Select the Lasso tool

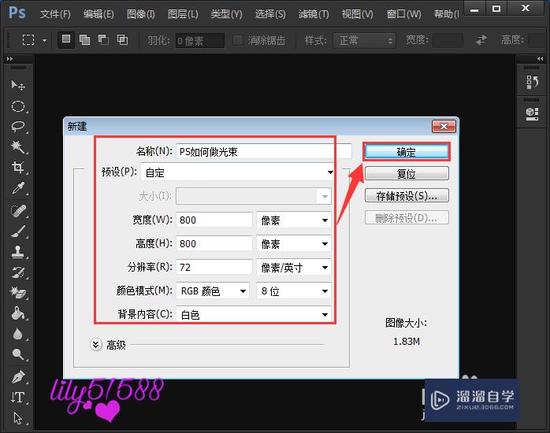(x=18, y=127)
